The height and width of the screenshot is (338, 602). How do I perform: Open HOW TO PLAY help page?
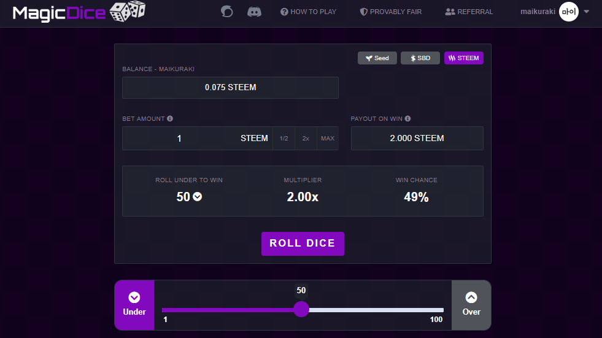tap(308, 12)
